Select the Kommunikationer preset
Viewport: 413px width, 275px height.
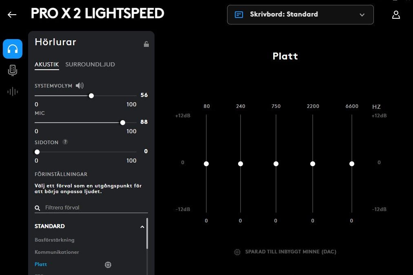tap(57, 252)
